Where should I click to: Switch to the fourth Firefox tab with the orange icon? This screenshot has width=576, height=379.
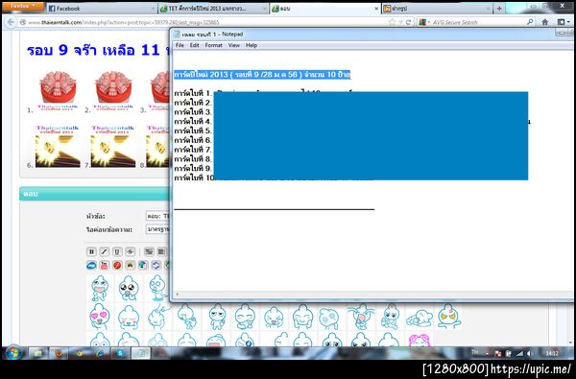437,9
